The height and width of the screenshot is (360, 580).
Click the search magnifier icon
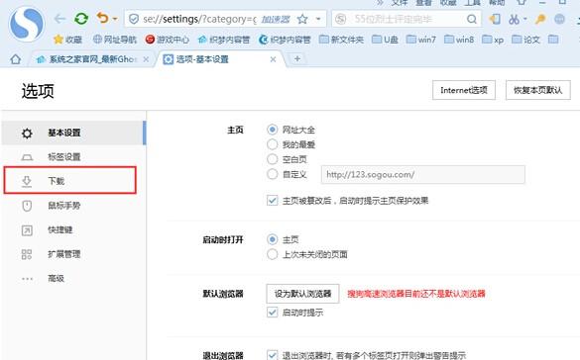[472, 19]
